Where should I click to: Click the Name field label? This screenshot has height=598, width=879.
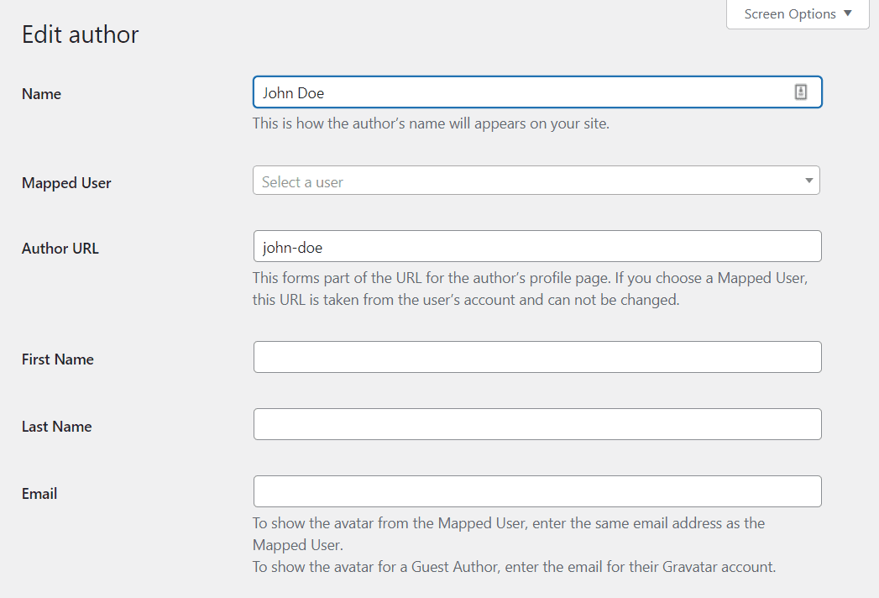tap(40, 94)
